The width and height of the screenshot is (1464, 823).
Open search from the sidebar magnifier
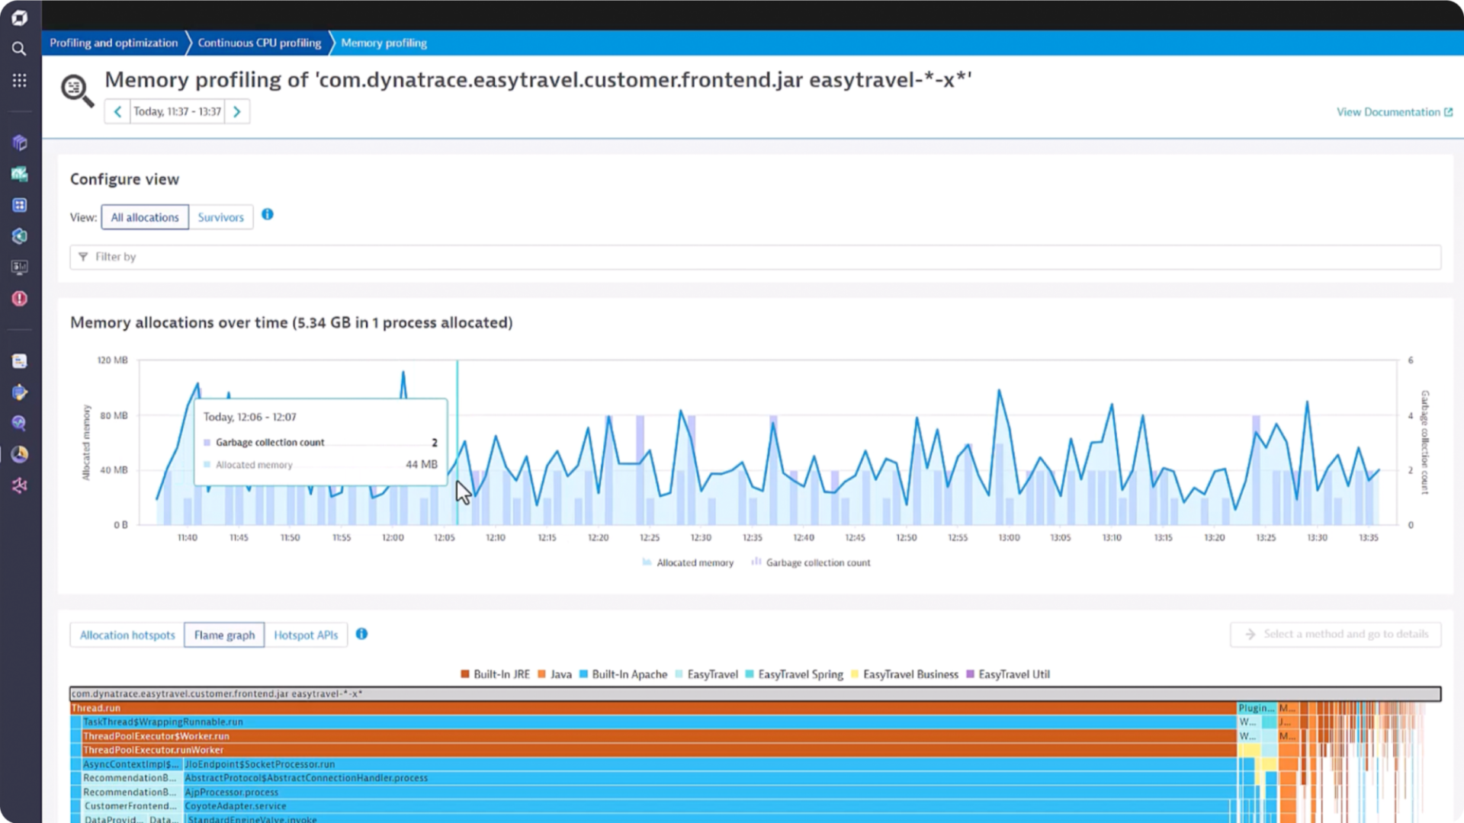coord(20,49)
